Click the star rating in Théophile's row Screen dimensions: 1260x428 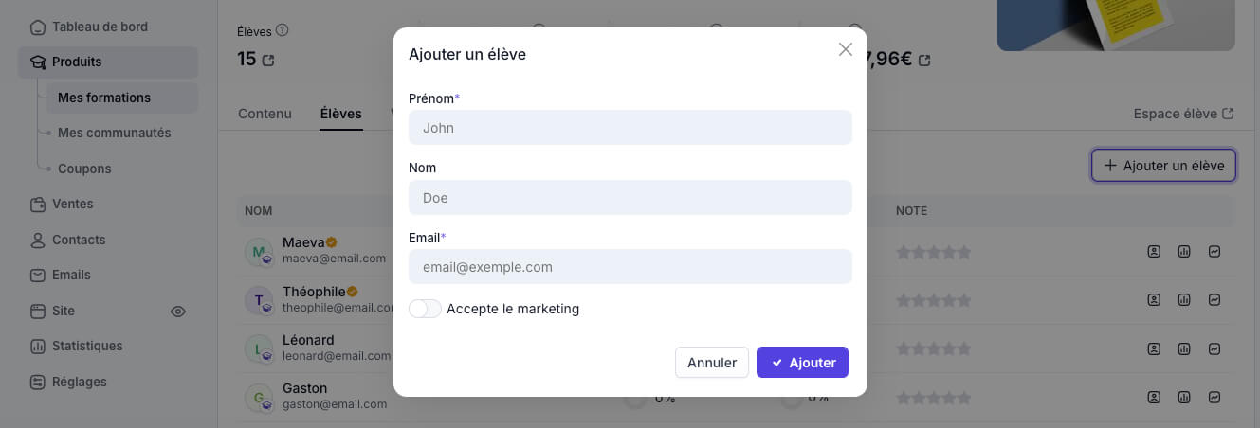(934, 300)
